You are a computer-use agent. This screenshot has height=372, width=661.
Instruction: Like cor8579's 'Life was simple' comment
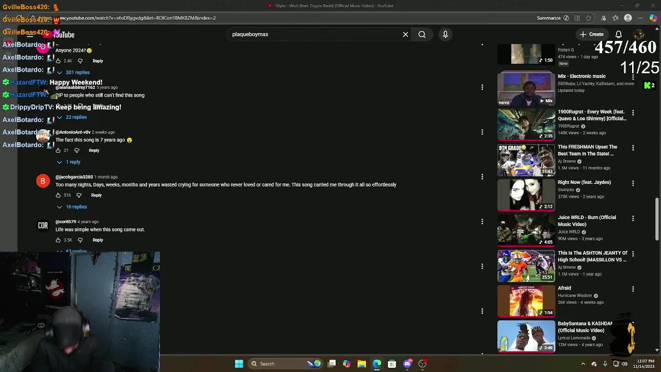pos(58,240)
